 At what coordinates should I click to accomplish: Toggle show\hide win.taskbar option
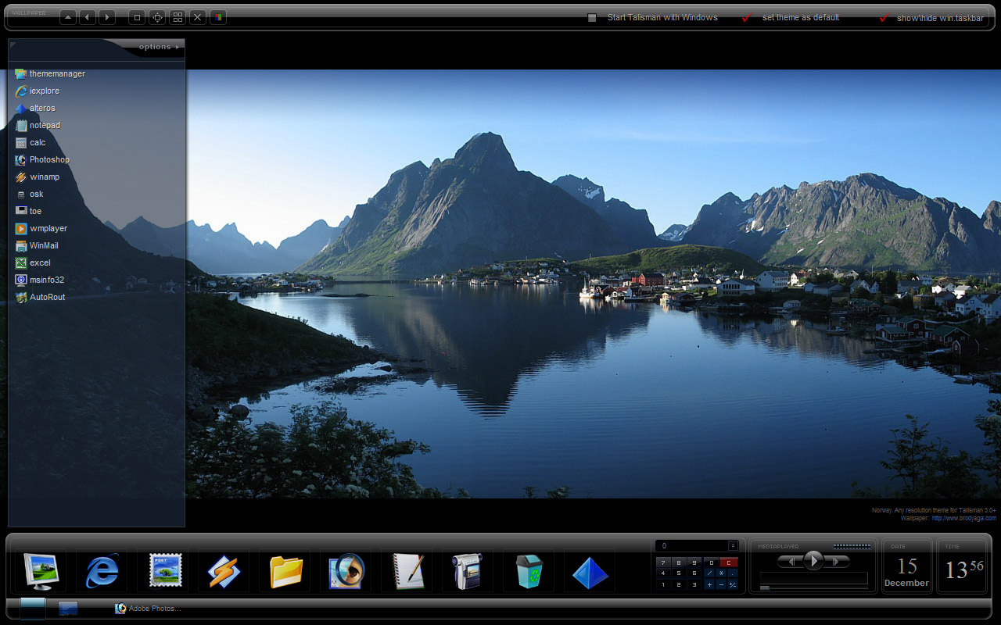pyautogui.click(x=884, y=18)
